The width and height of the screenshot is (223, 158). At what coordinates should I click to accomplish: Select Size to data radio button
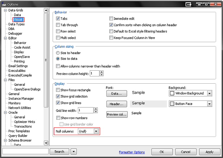[58, 59]
